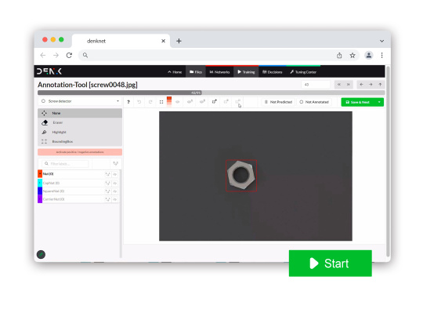Select the SquareNut label row

coord(78,191)
